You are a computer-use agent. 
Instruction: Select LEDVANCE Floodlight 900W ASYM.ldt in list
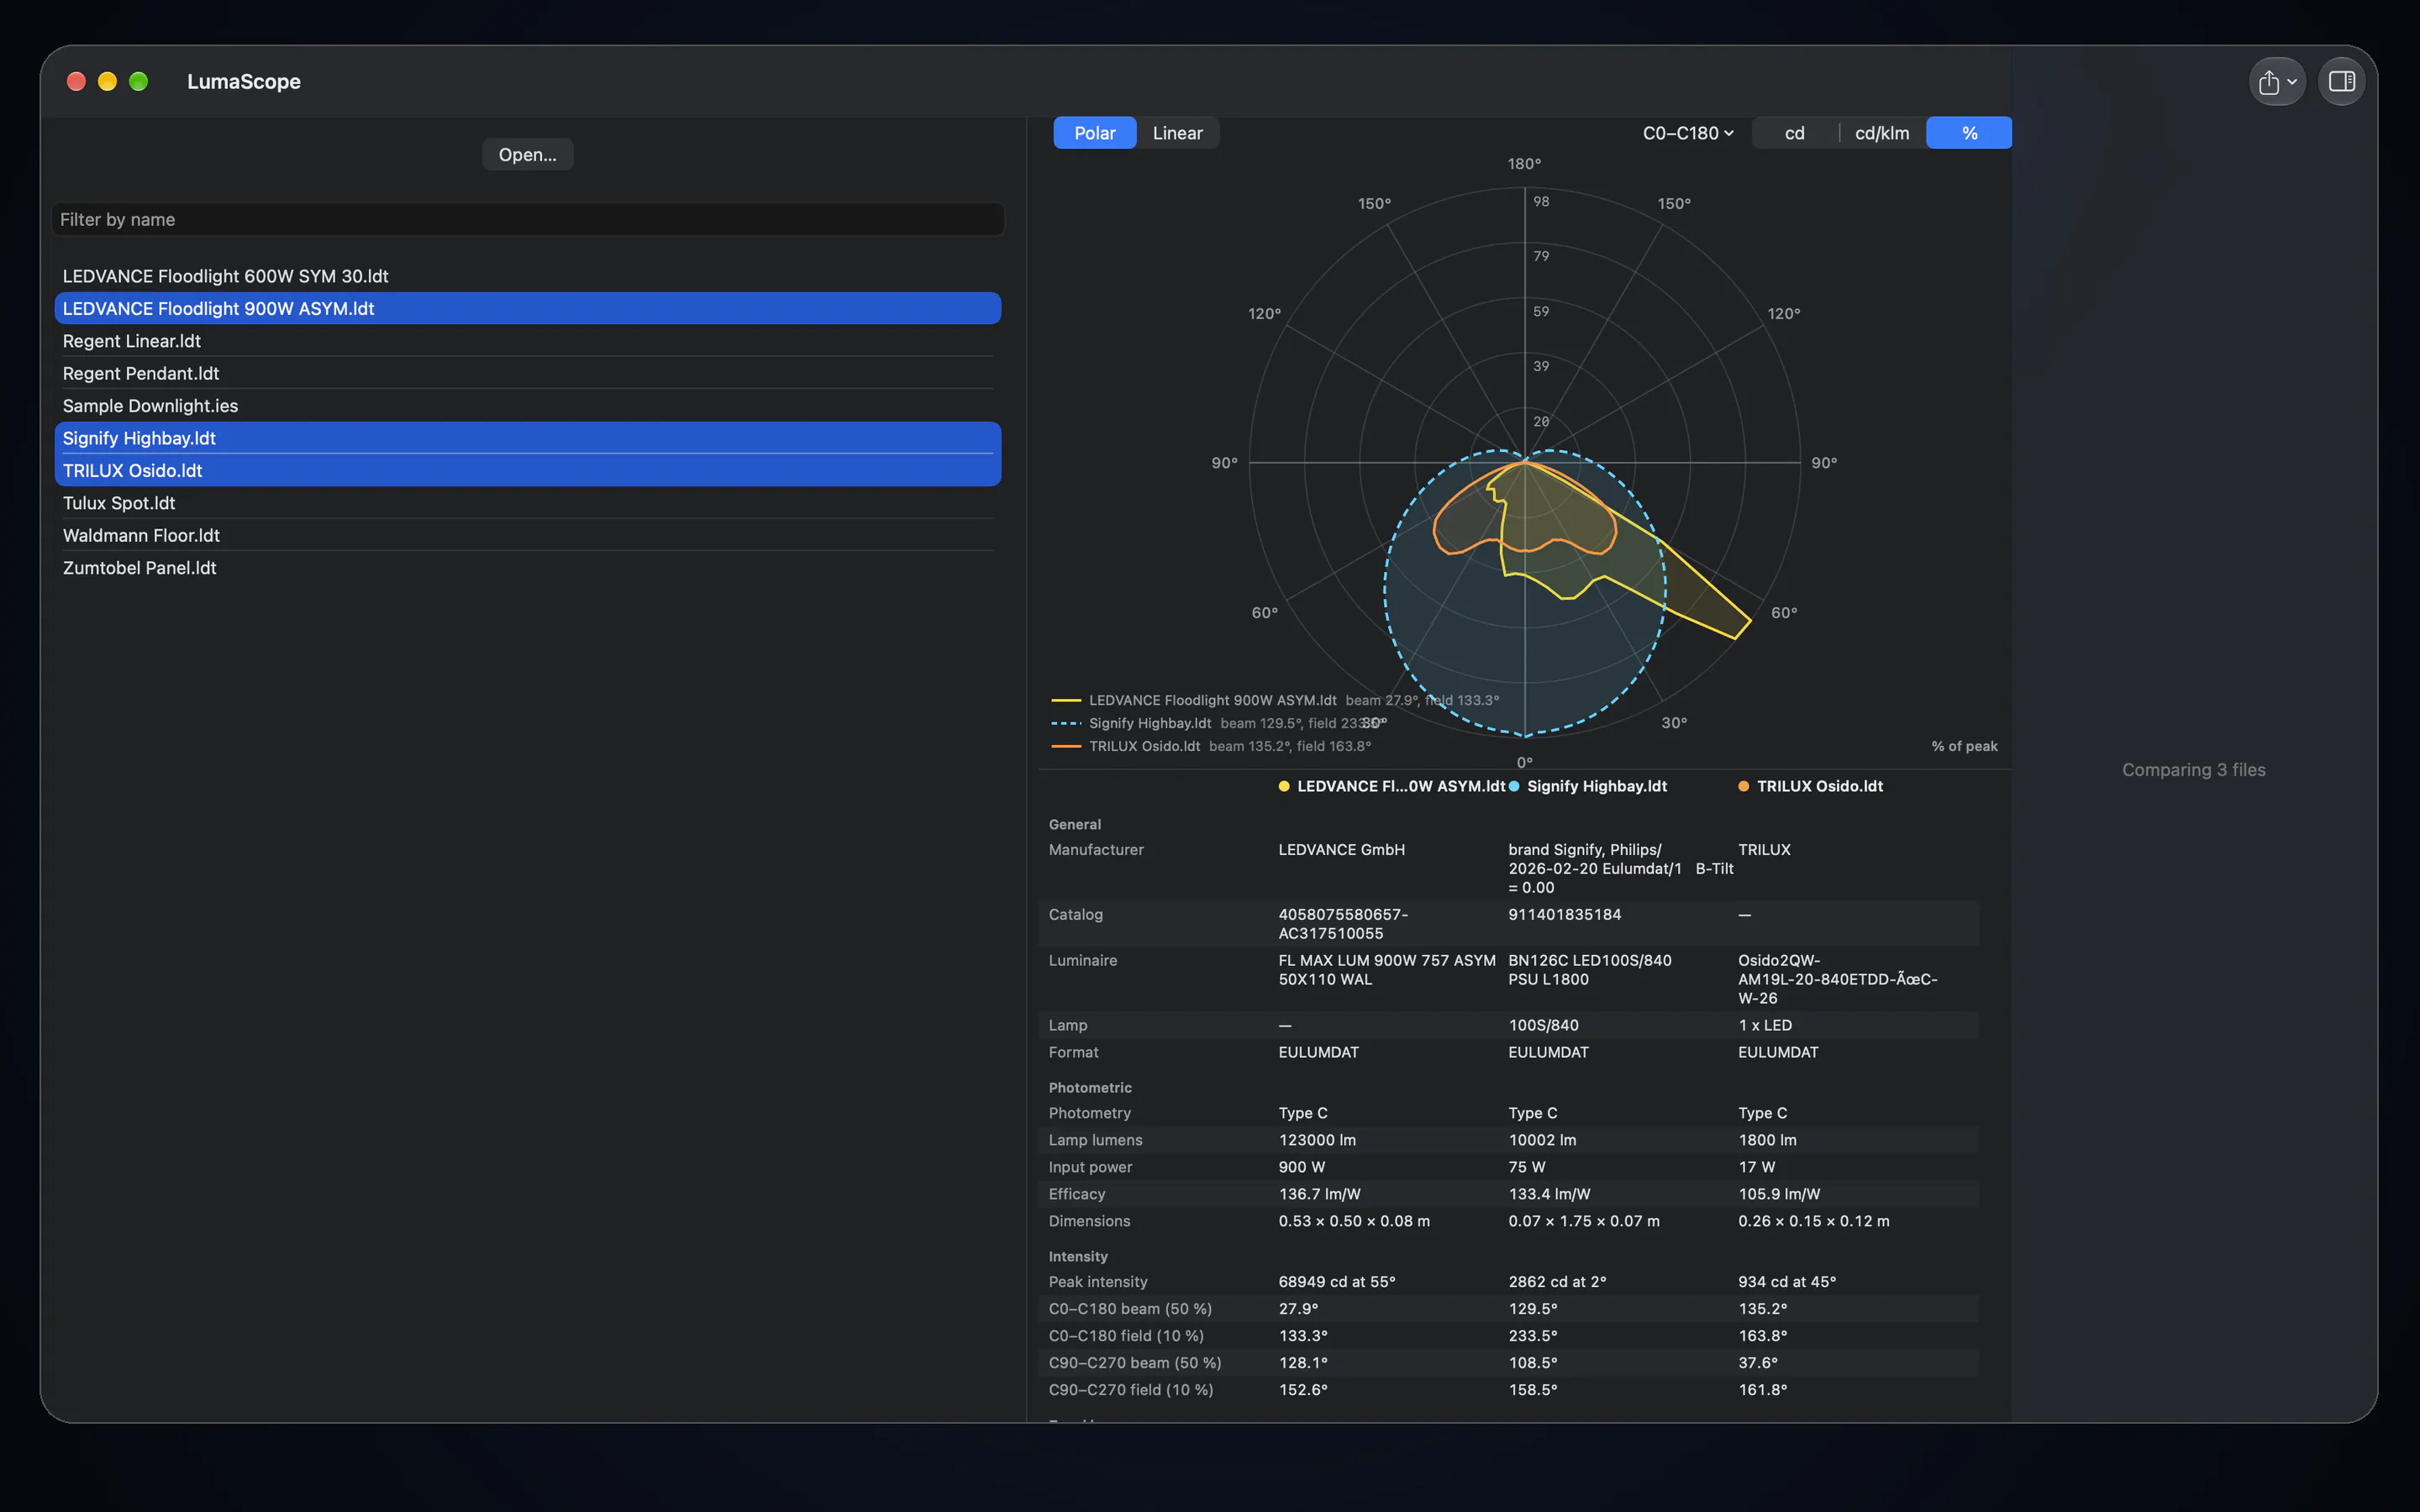(528, 308)
